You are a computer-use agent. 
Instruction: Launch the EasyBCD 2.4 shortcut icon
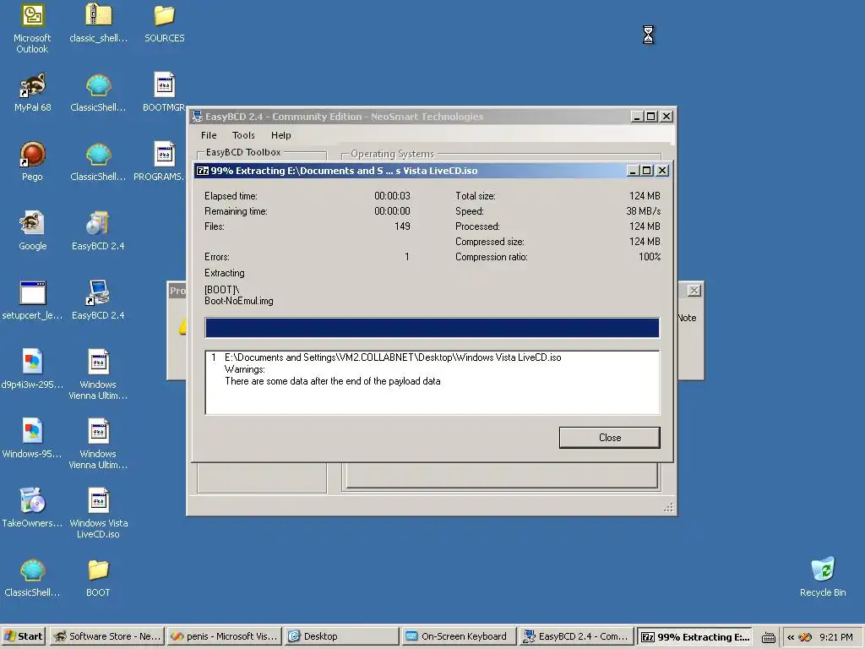pyautogui.click(x=98, y=300)
